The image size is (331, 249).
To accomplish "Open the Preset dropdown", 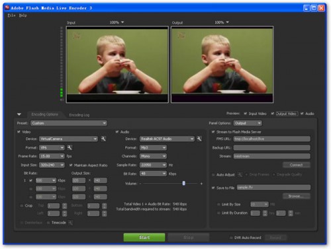I will pos(69,123).
